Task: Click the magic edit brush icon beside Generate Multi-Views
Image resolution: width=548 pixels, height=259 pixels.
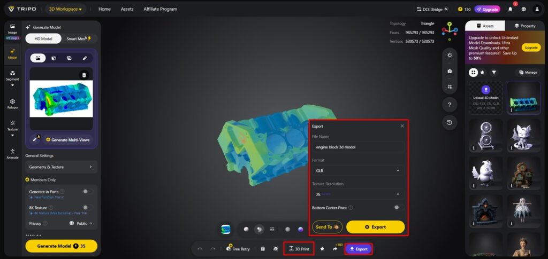Action: click(x=36, y=139)
